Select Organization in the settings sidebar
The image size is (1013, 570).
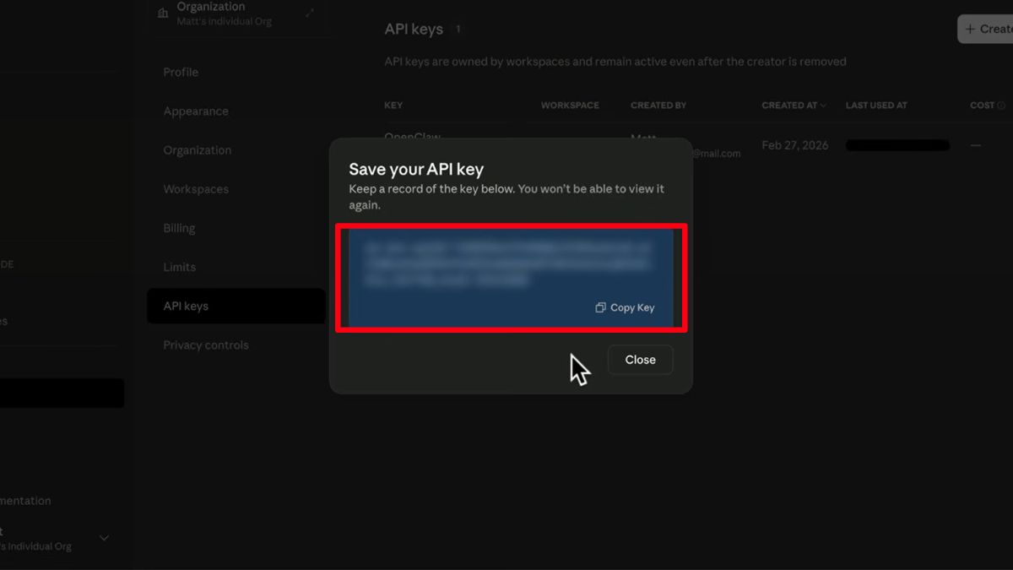point(197,150)
